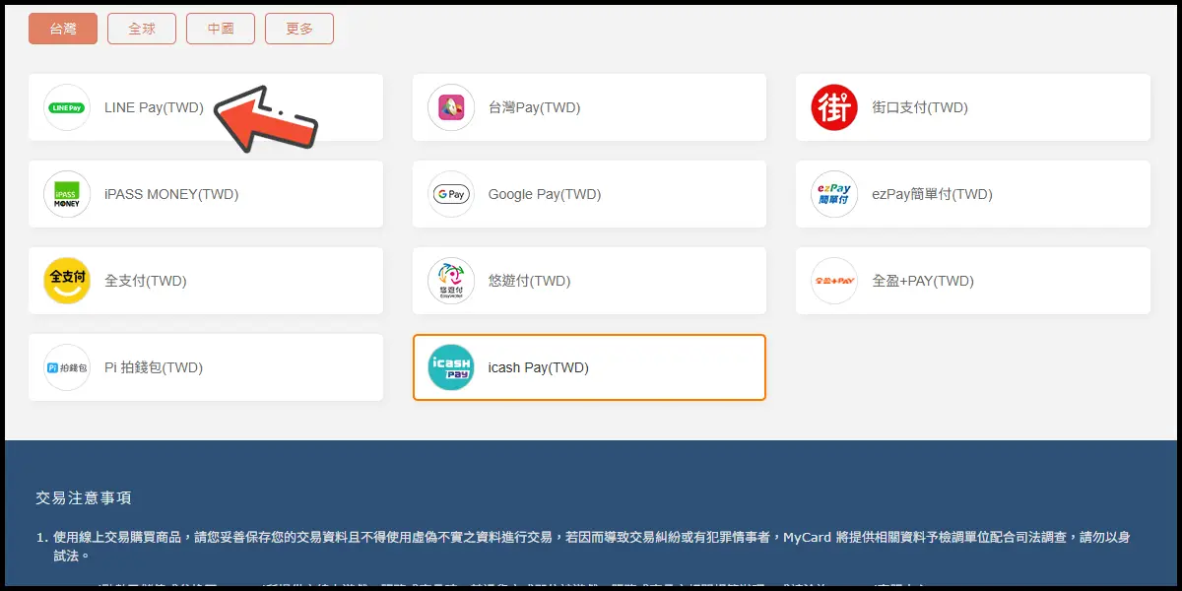Pick 街口支付(TWD) as payment method
This screenshot has width=1182, height=591.
click(x=920, y=107)
